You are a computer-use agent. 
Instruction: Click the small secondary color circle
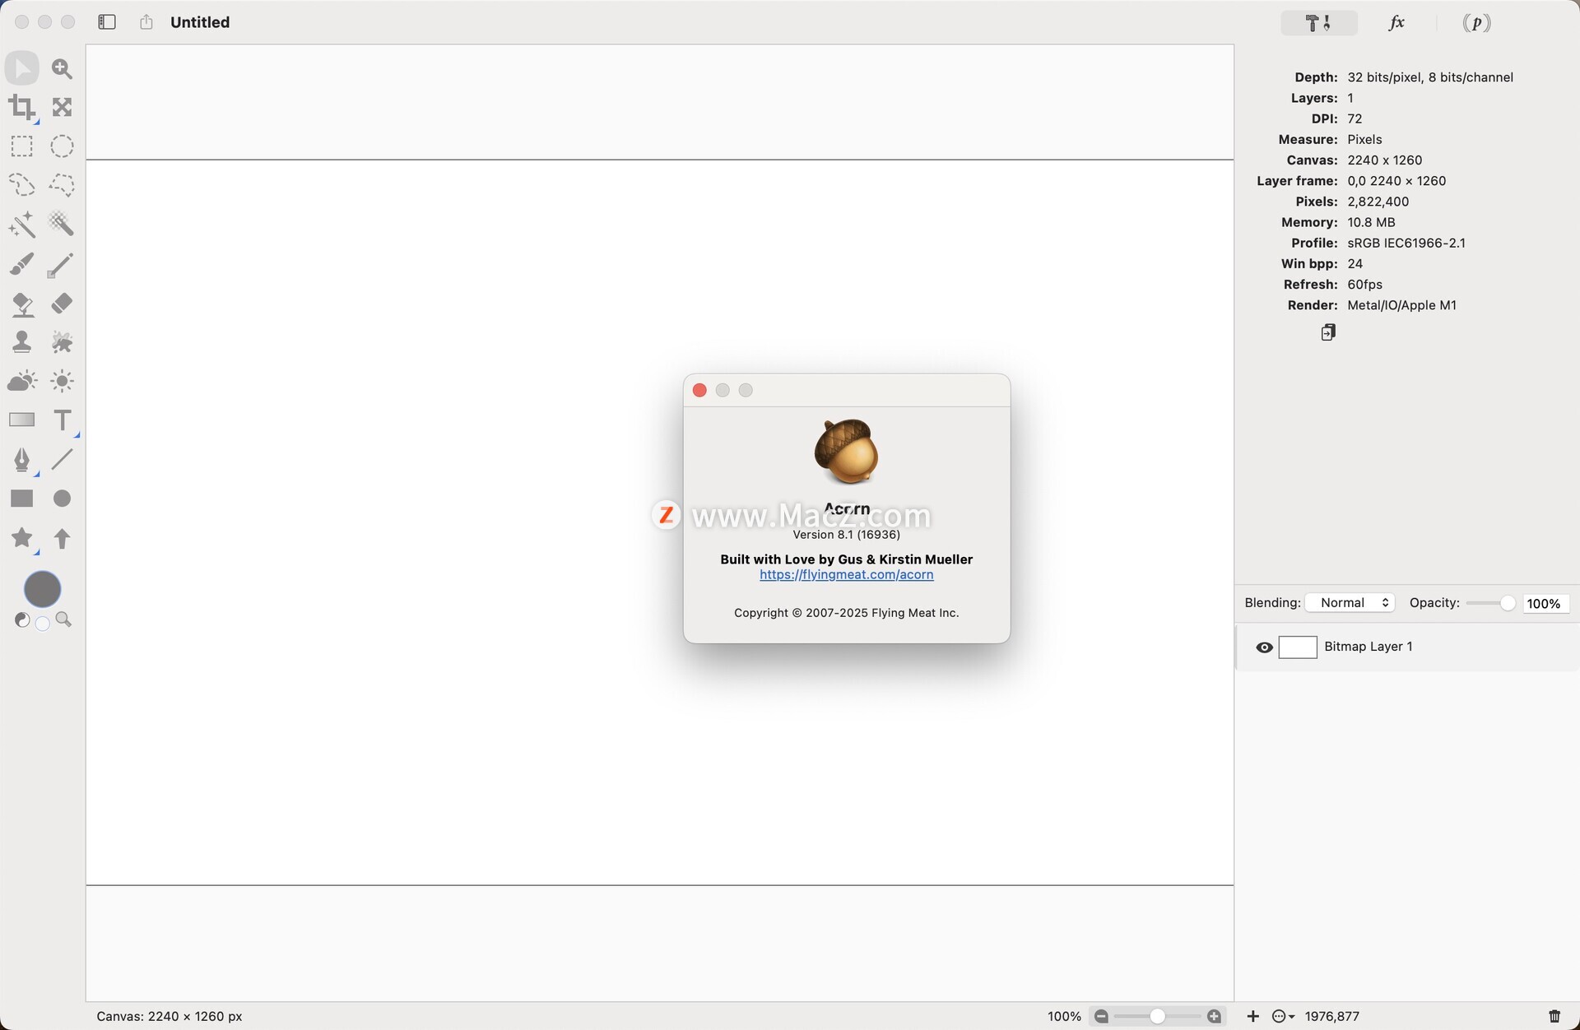pyautogui.click(x=43, y=624)
